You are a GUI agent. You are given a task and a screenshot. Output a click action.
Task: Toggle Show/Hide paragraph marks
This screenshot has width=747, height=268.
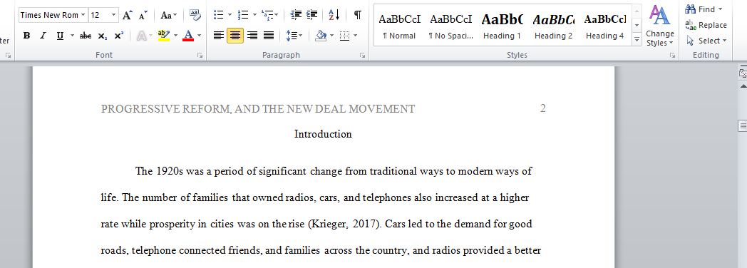pyautogui.click(x=357, y=15)
